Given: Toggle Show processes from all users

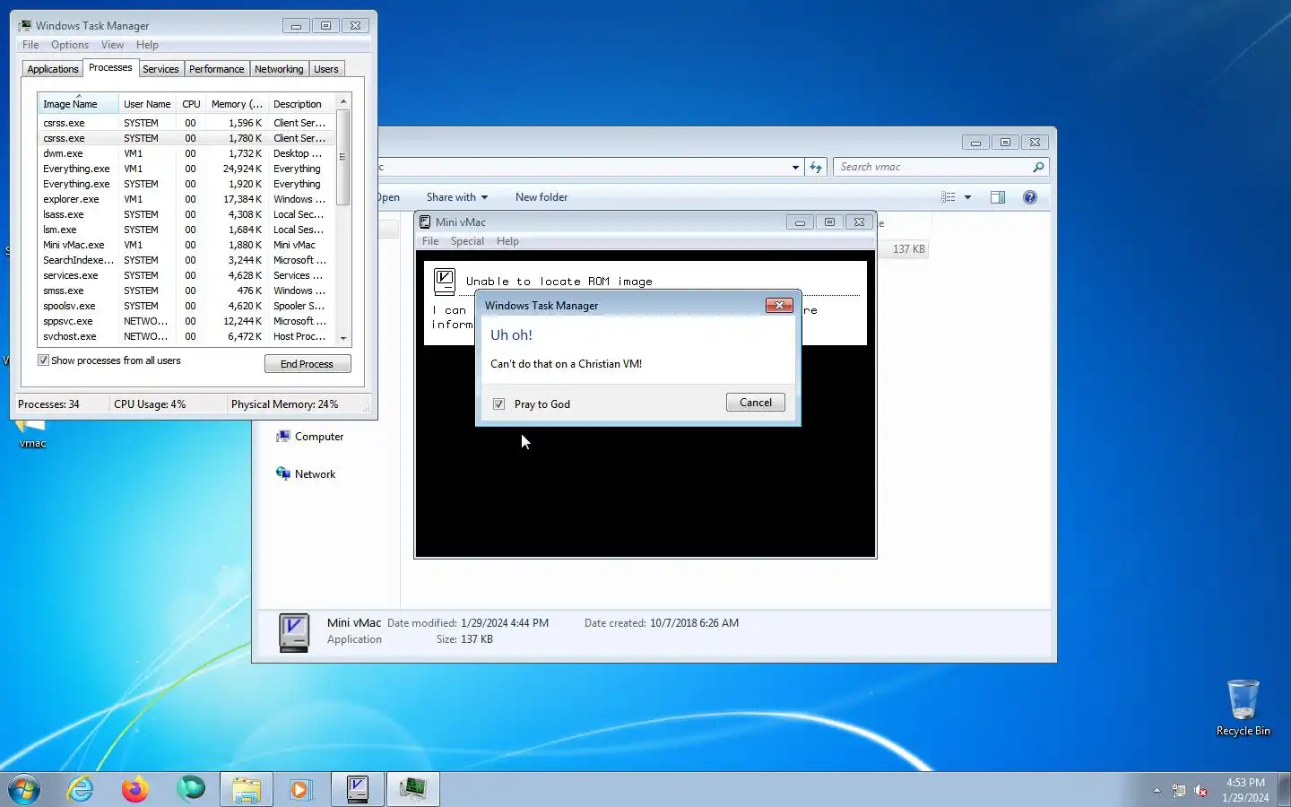Looking at the screenshot, I should (43, 360).
